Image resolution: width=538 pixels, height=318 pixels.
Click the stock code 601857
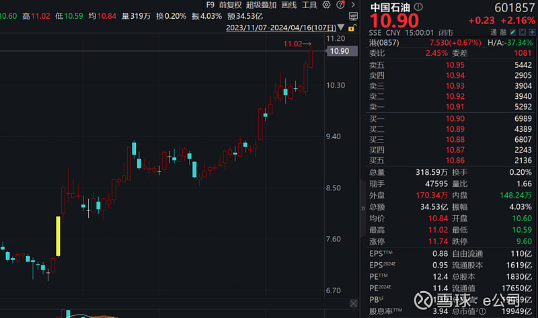pos(514,7)
